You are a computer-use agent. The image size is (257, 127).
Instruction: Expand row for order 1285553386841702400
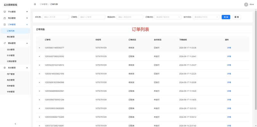pos(39,117)
